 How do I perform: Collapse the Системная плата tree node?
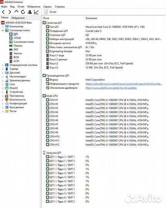click(x=3, y=30)
